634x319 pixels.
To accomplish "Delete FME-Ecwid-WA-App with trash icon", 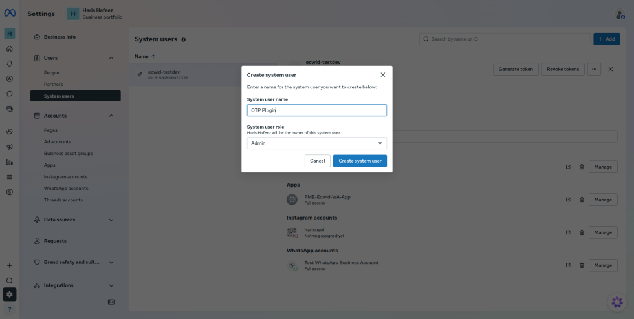I will 582,200.
